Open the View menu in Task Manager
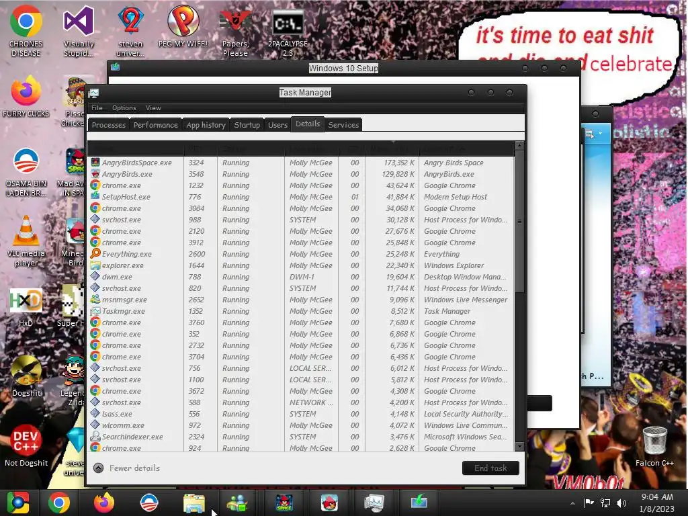688x516 pixels. 153,108
